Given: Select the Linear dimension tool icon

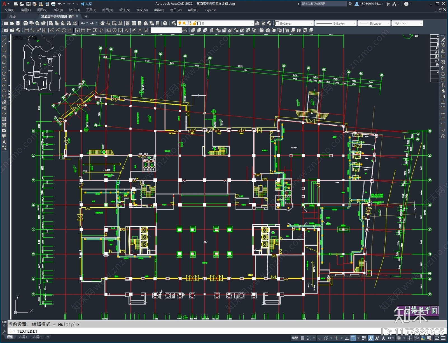Looking at the screenshot, I should click(27, 30).
